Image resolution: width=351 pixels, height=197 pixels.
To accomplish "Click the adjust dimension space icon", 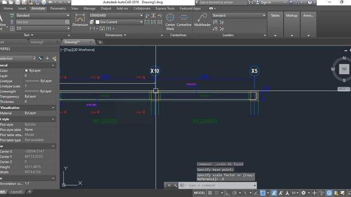I will pos(154,15).
